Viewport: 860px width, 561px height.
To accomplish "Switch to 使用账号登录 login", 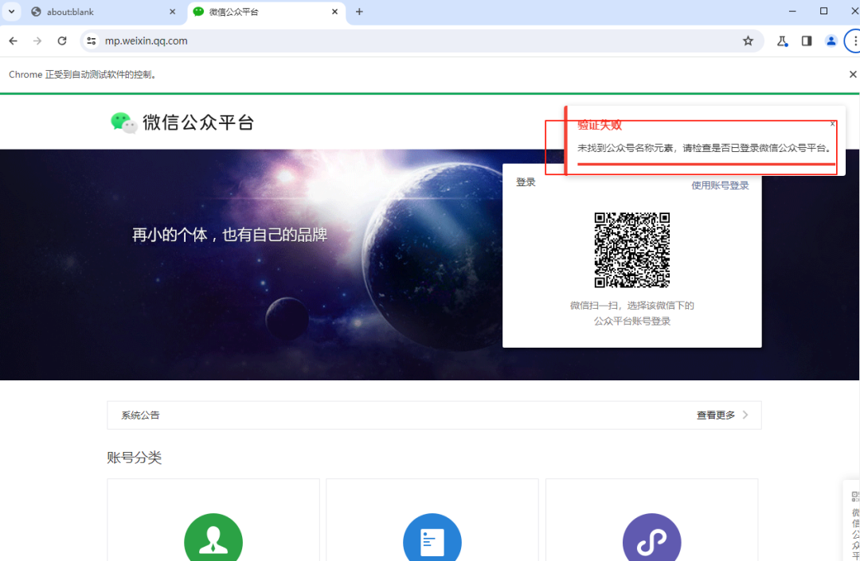I will 720,185.
